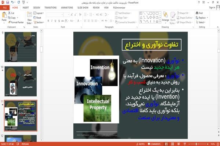Start Slide Show from the status bar
This screenshot has width=220, height=146.
pos(185,144)
